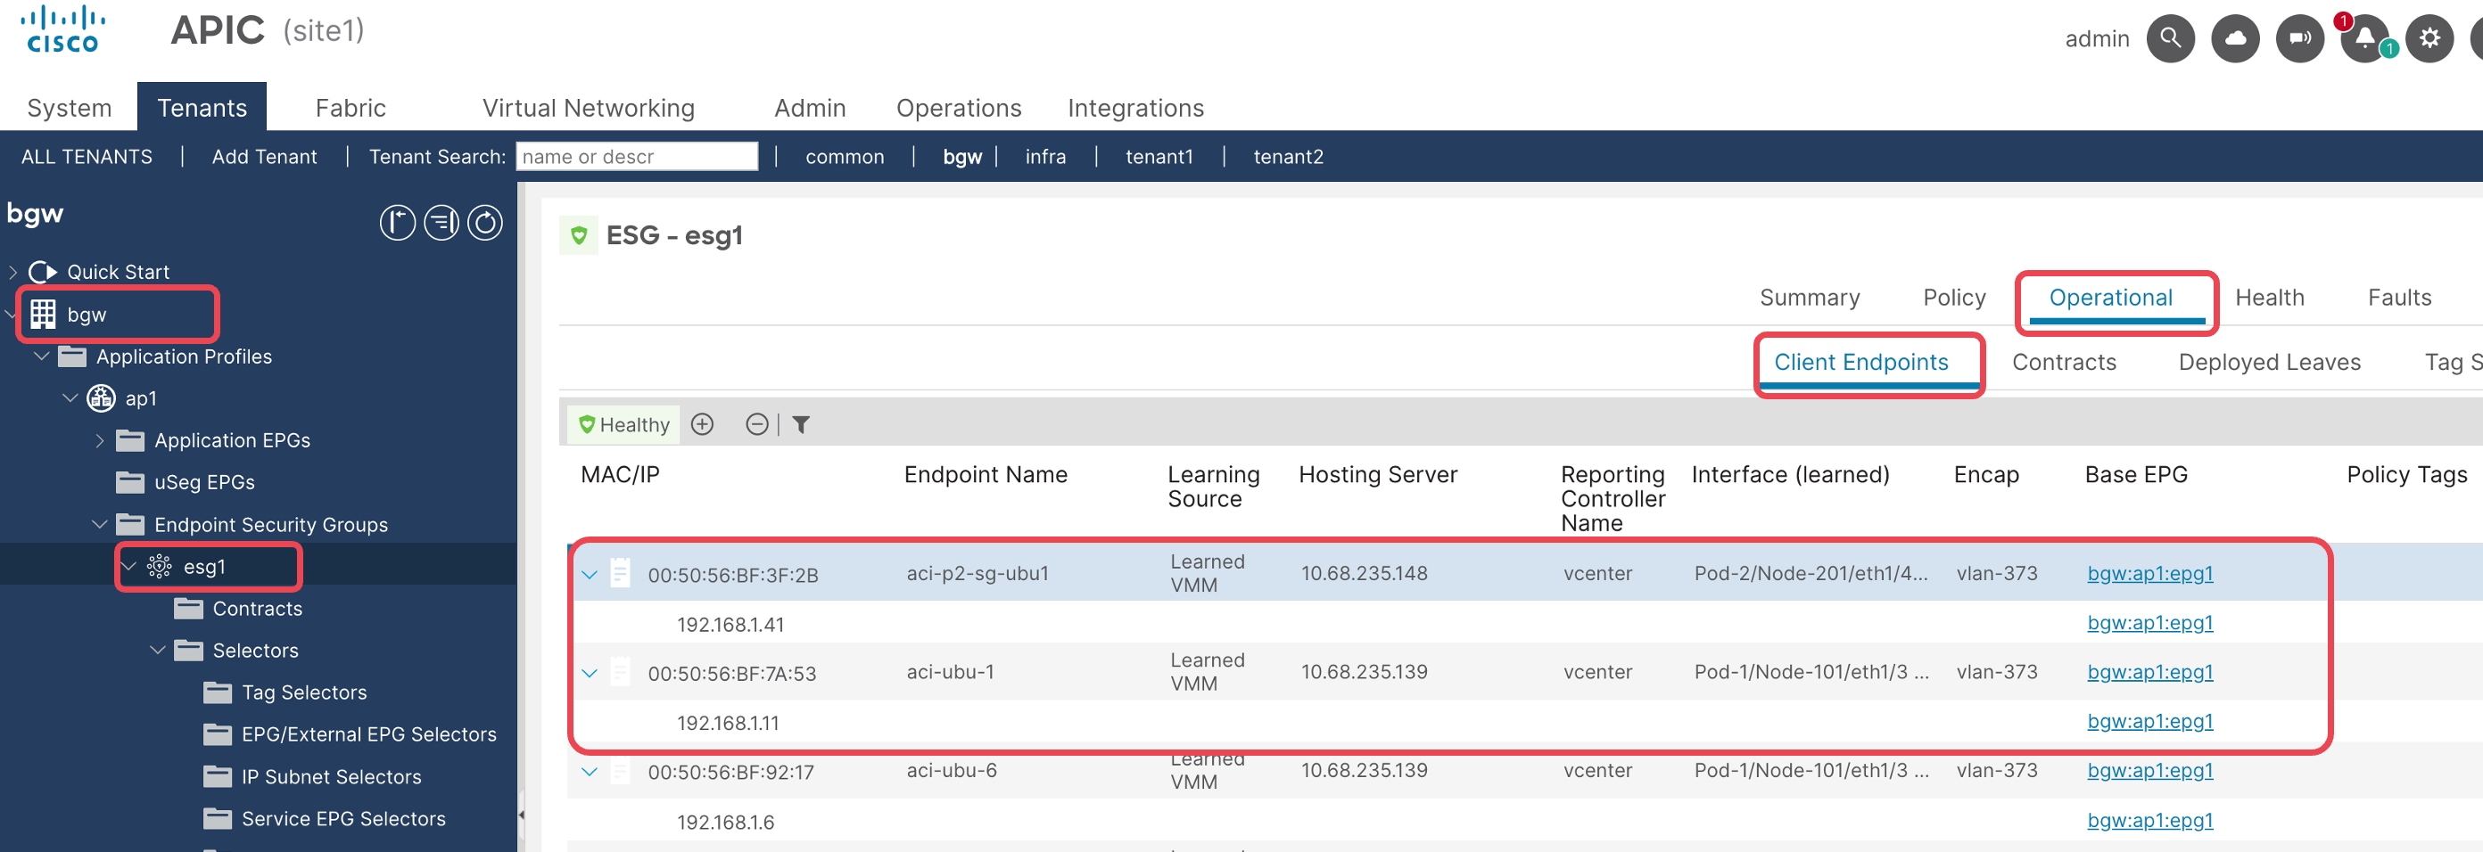Viewport: 2483px width, 852px height.
Task: Click the minus circle icon in endpoints toolbar
Action: pyautogui.click(x=757, y=423)
